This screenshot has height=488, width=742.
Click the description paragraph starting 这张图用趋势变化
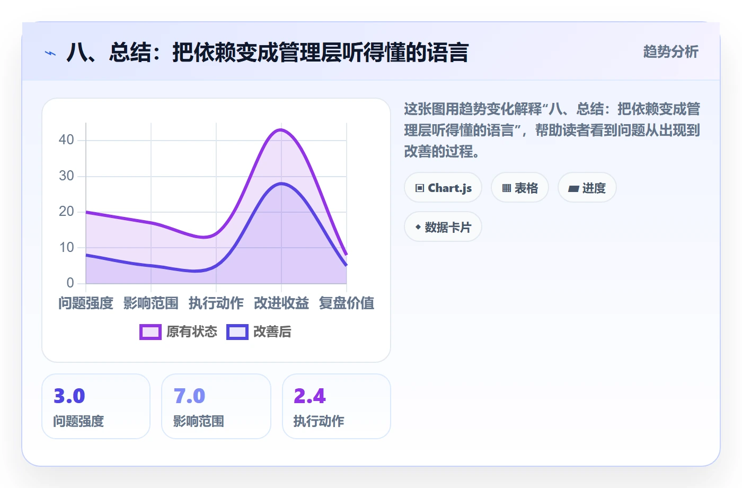click(x=552, y=130)
